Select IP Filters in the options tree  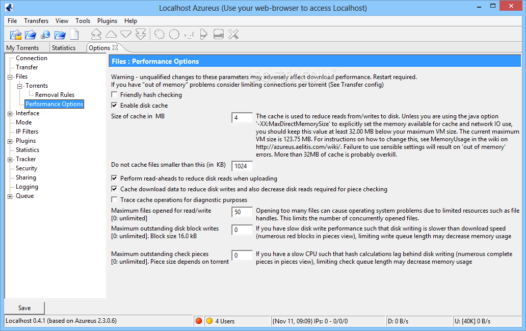pos(27,132)
